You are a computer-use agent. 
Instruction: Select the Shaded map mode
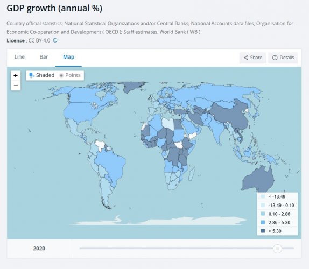pyautogui.click(x=42, y=75)
